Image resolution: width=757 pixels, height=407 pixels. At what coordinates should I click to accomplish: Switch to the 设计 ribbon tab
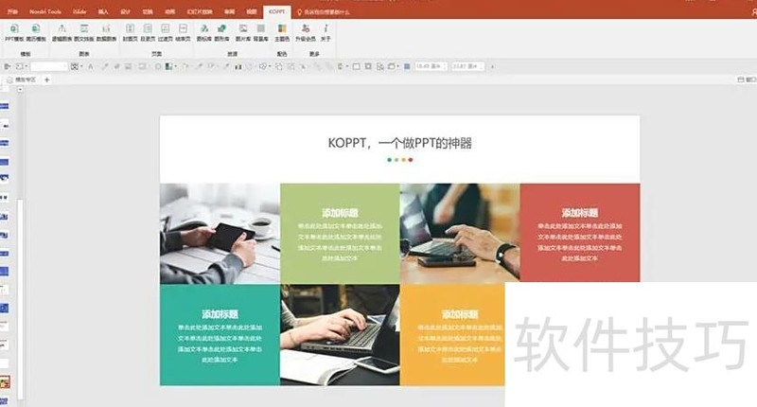126,11
